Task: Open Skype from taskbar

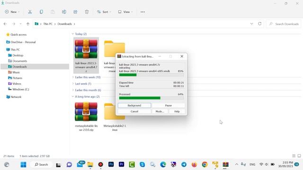Action: 142,164
